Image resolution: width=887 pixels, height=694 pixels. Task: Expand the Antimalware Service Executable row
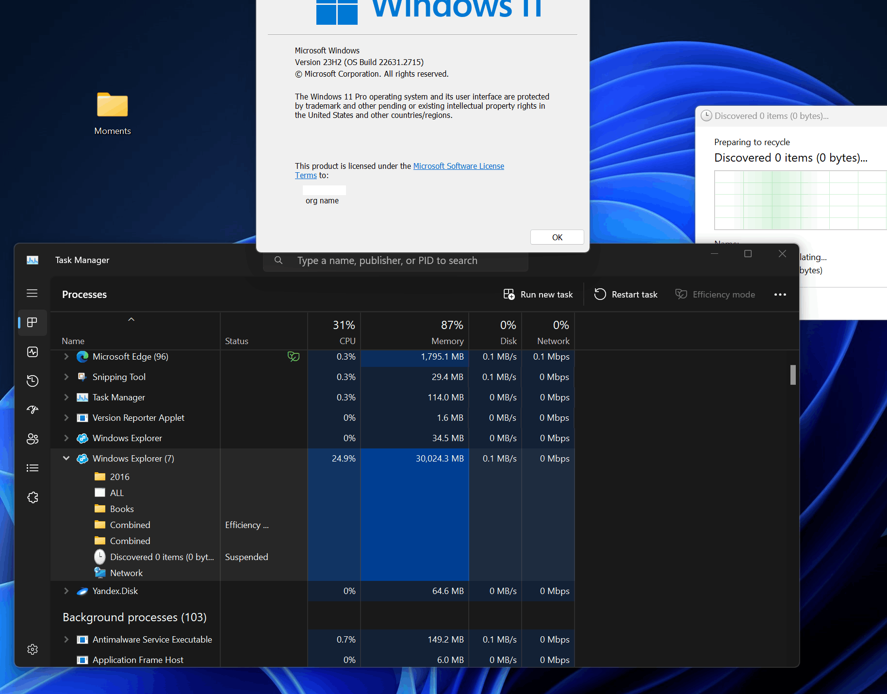[x=66, y=640]
